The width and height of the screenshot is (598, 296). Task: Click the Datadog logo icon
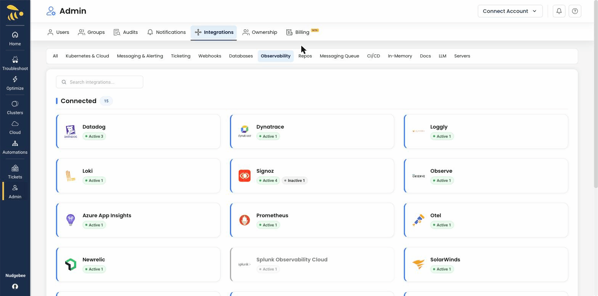click(71, 131)
